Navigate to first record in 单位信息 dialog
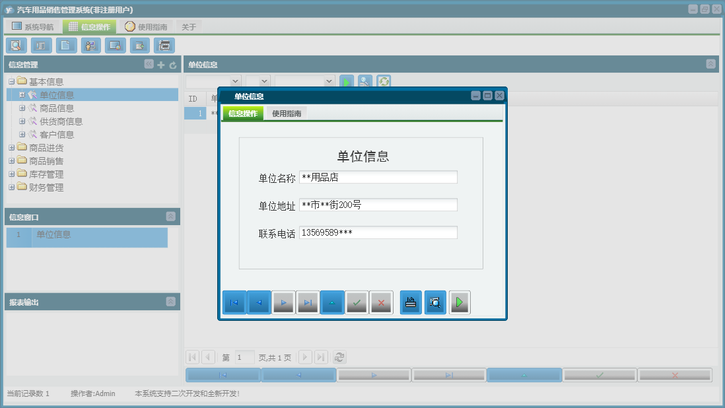This screenshot has height=408, width=725. 234,302
